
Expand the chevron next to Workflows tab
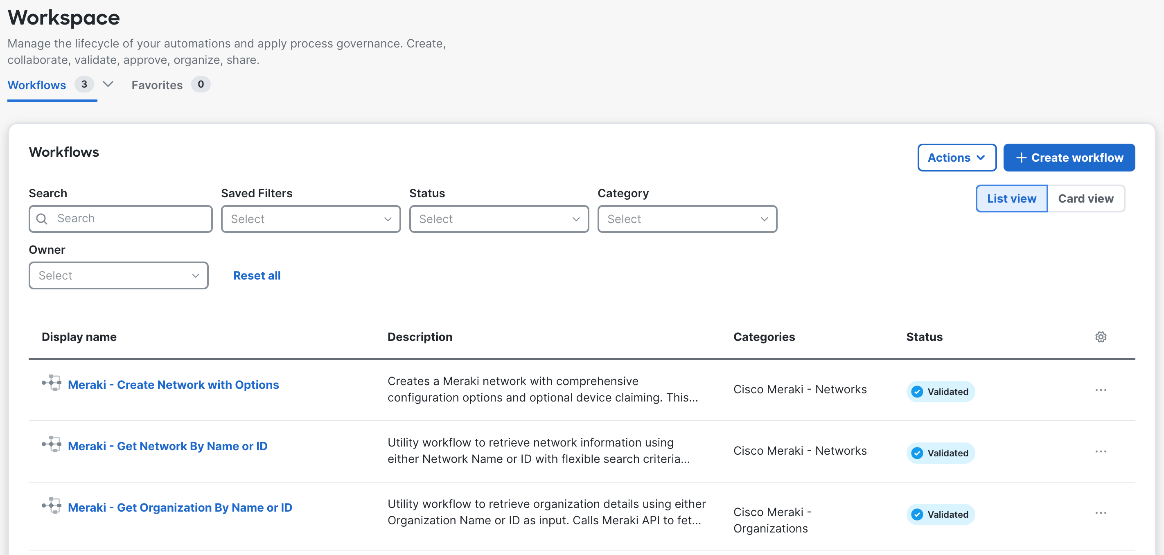tap(108, 84)
